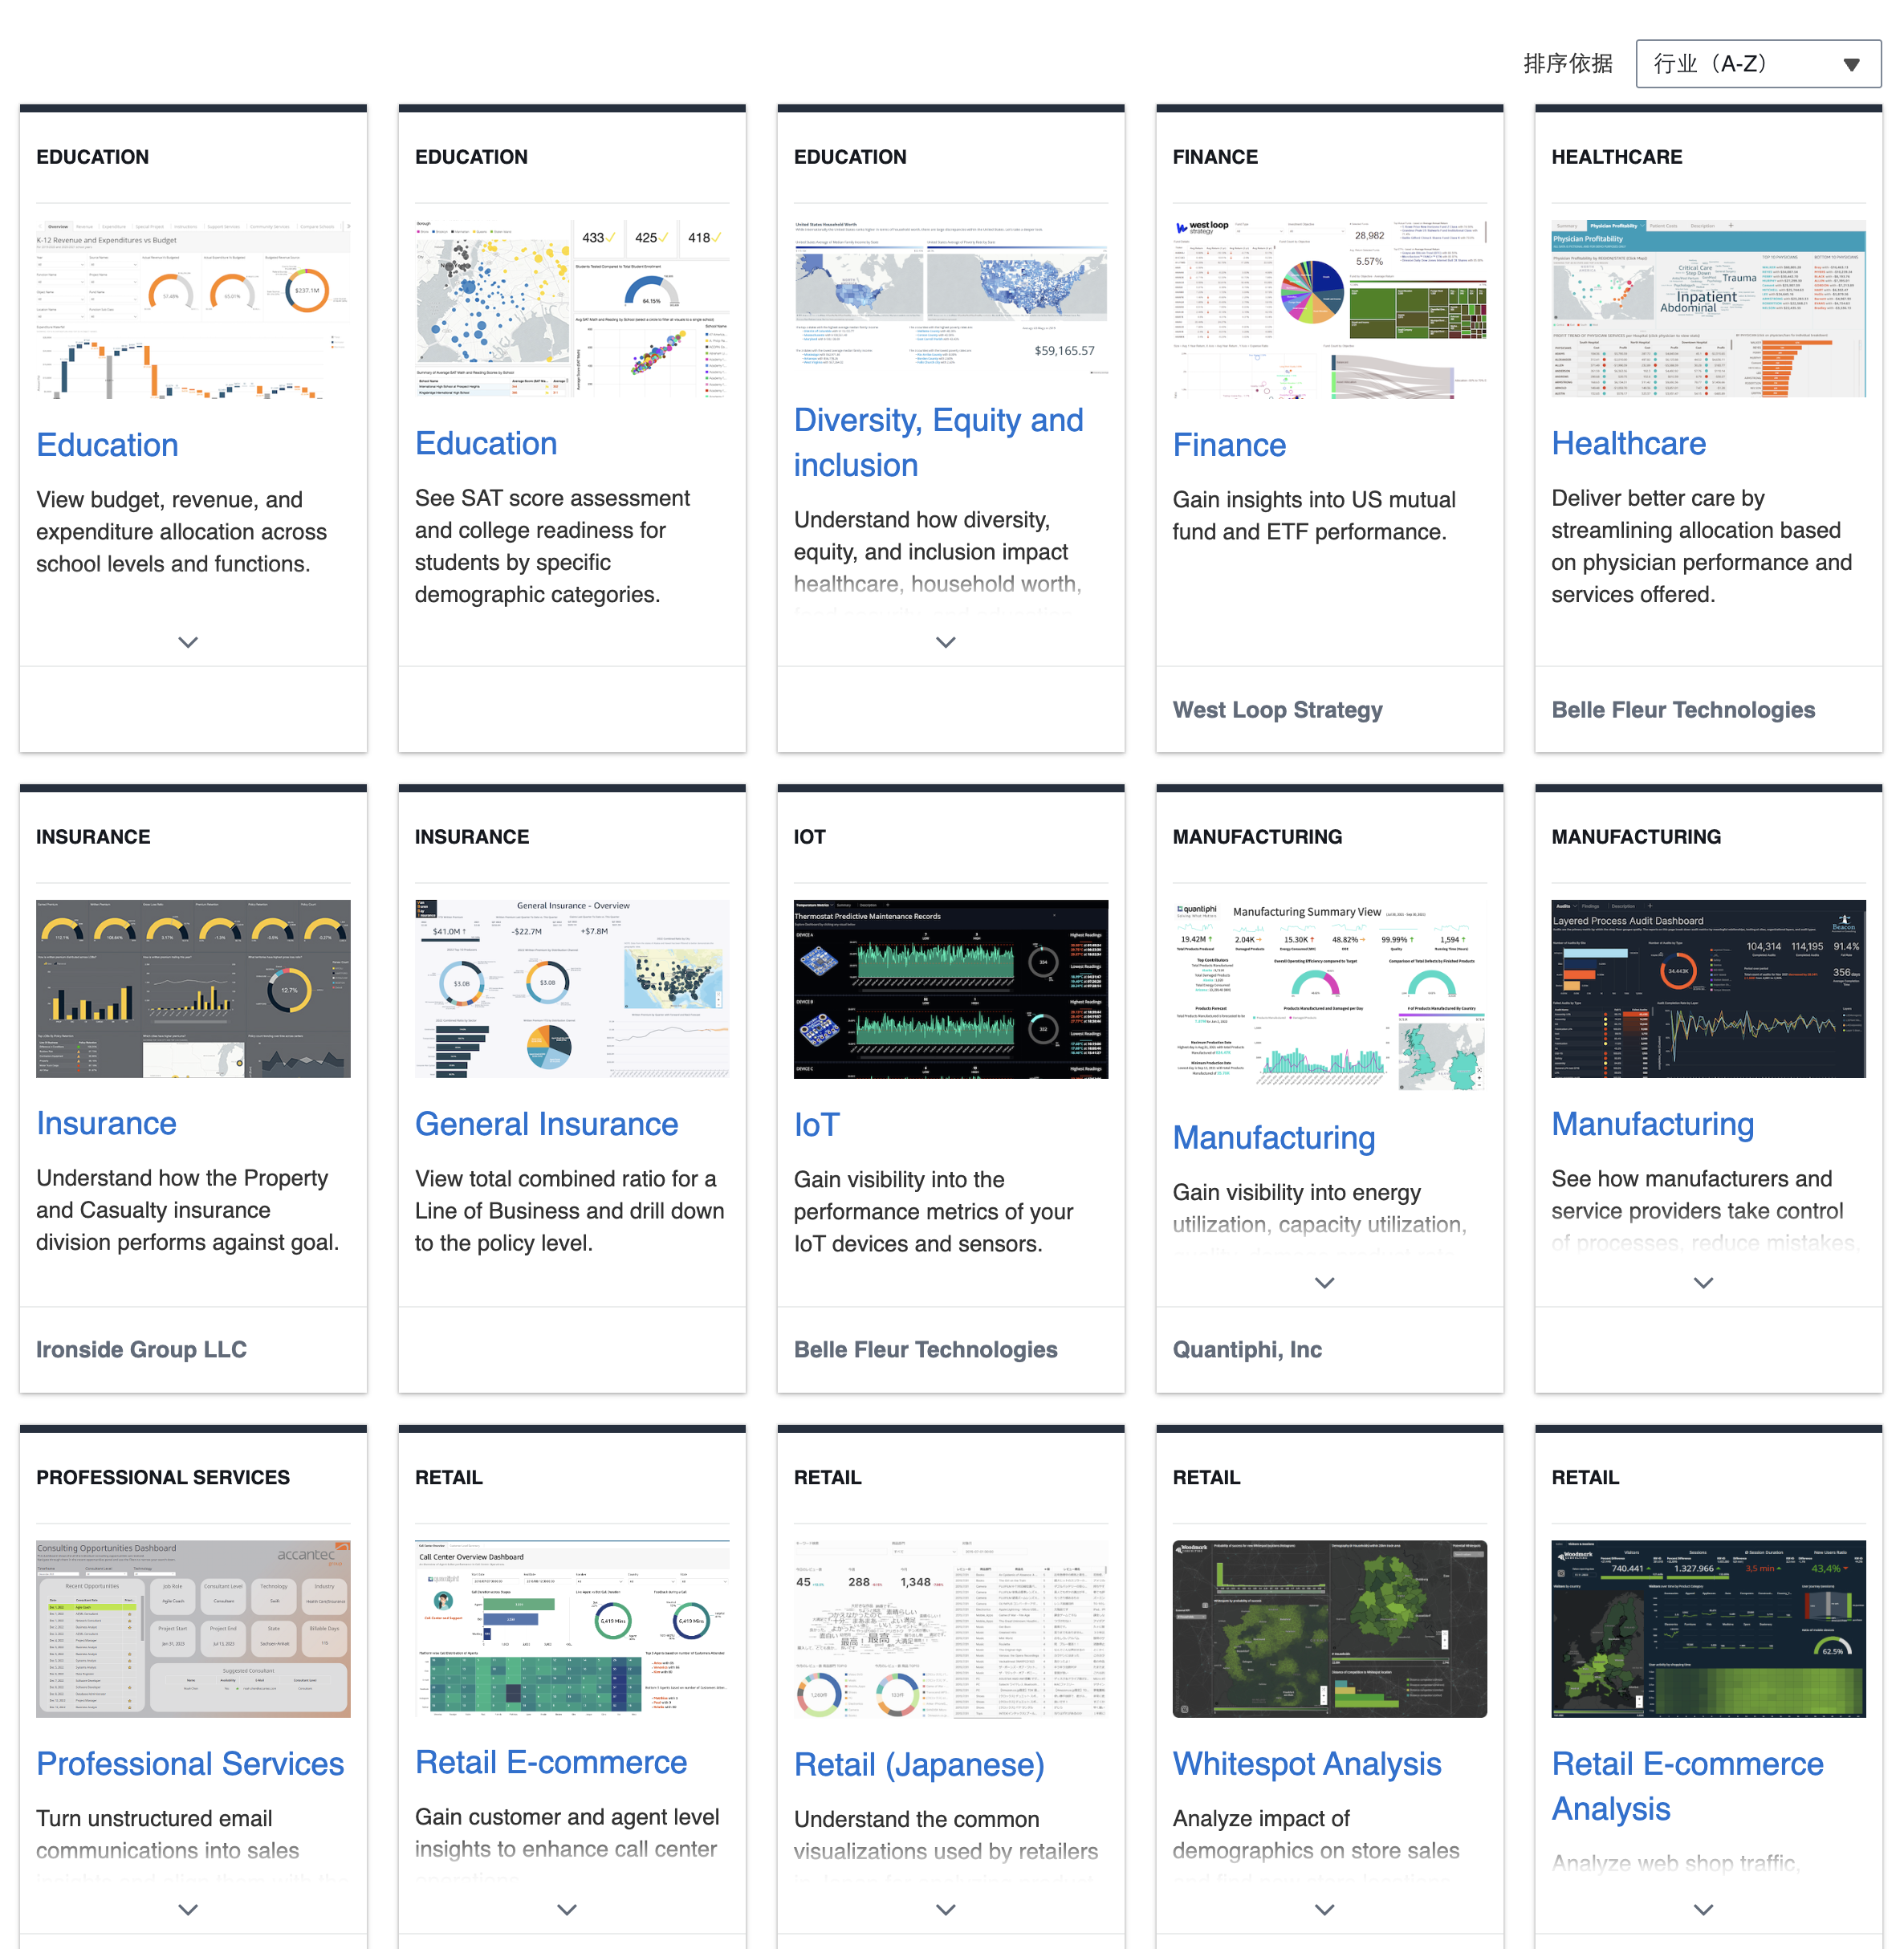Image resolution: width=1904 pixels, height=1949 pixels.
Task: Expand the Retail E-commerce Analysis description
Action: (1704, 1909)
